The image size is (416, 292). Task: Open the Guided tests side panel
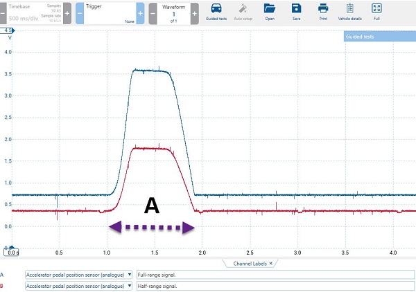[379, 37]
